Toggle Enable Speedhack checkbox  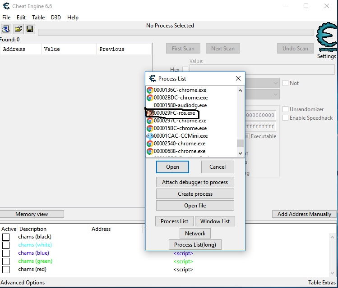(285, 118)
